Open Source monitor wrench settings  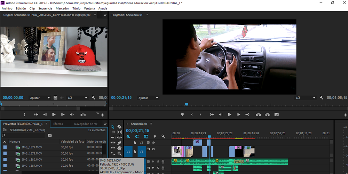(93, 98)
